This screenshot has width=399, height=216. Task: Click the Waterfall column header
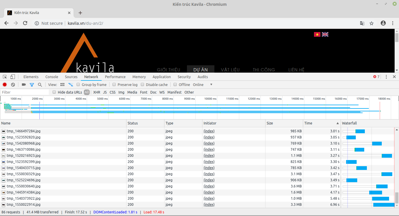point(367,123)
